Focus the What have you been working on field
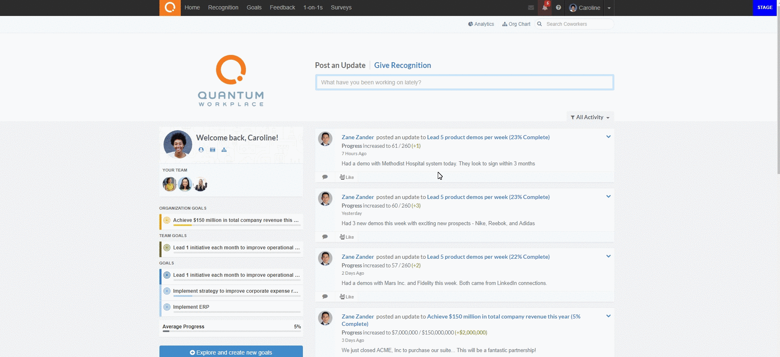 click(x=464, y=82)
